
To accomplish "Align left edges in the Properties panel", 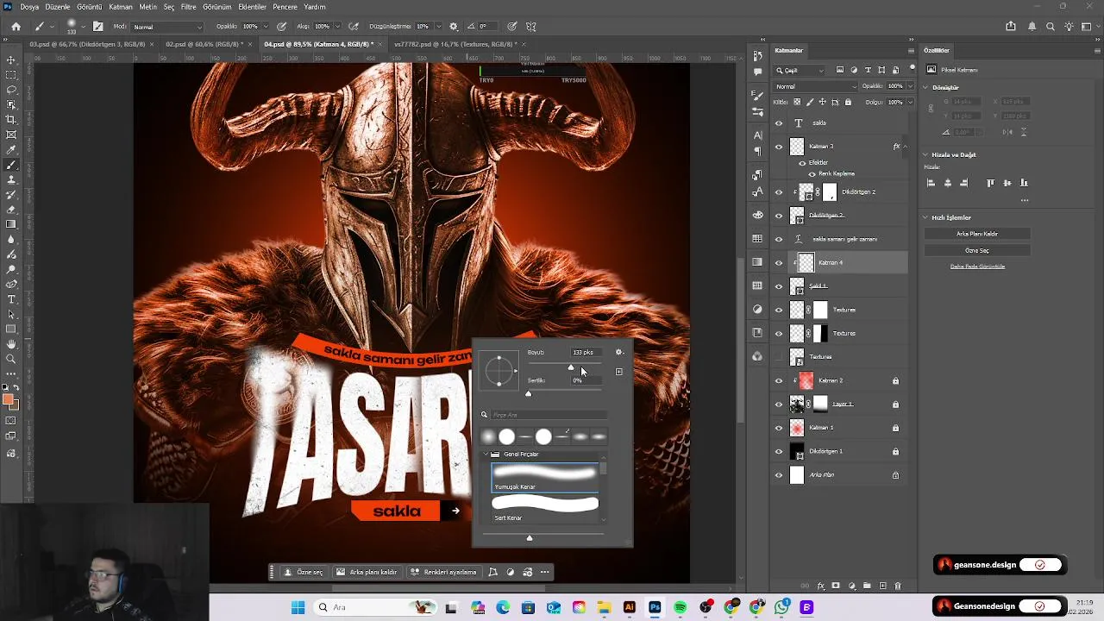I will pos(931,183).
